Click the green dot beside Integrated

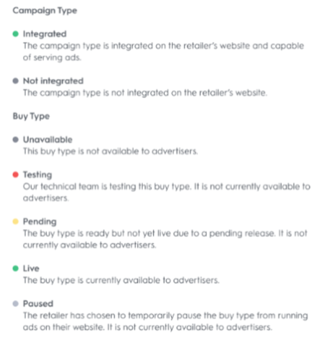point(16,34)
